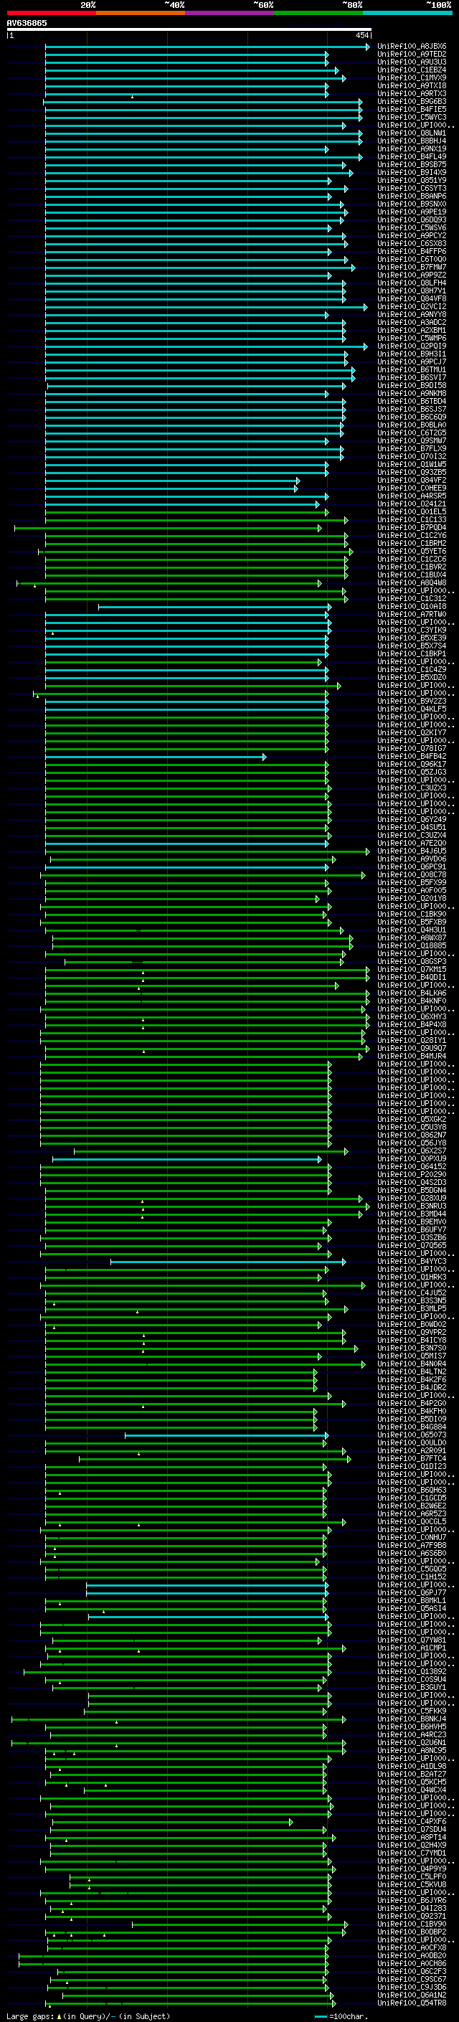Select label UniRef100_Q8H7V1
The width and height of the screenshot is (459, 2022).
[412, 291]
